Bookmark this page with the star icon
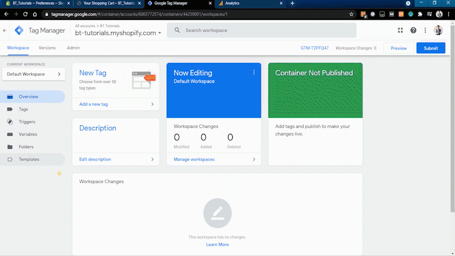The width and height of the screenshot is (455, 256). [x=351, y=14]
